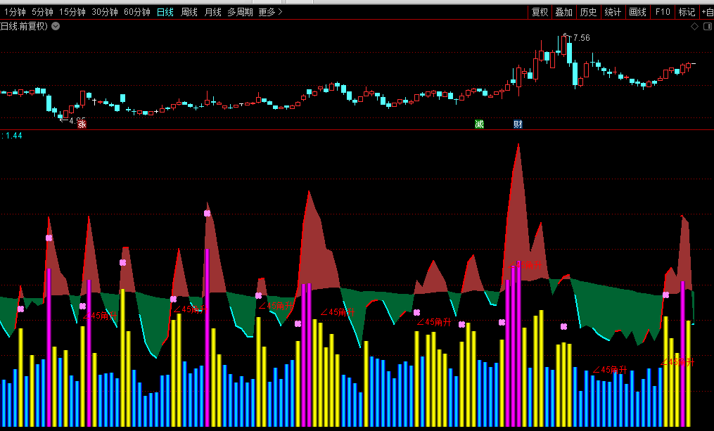
Task: Click the 统计 statistics button
Action: pyautogui.click(x=613, y=12)
